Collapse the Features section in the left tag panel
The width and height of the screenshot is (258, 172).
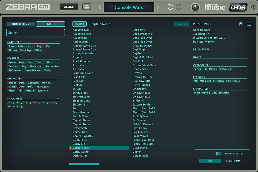coord(58,58)
